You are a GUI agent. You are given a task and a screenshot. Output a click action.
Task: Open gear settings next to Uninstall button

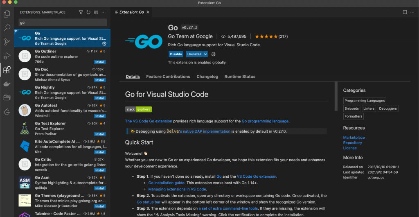click(213, 54)
